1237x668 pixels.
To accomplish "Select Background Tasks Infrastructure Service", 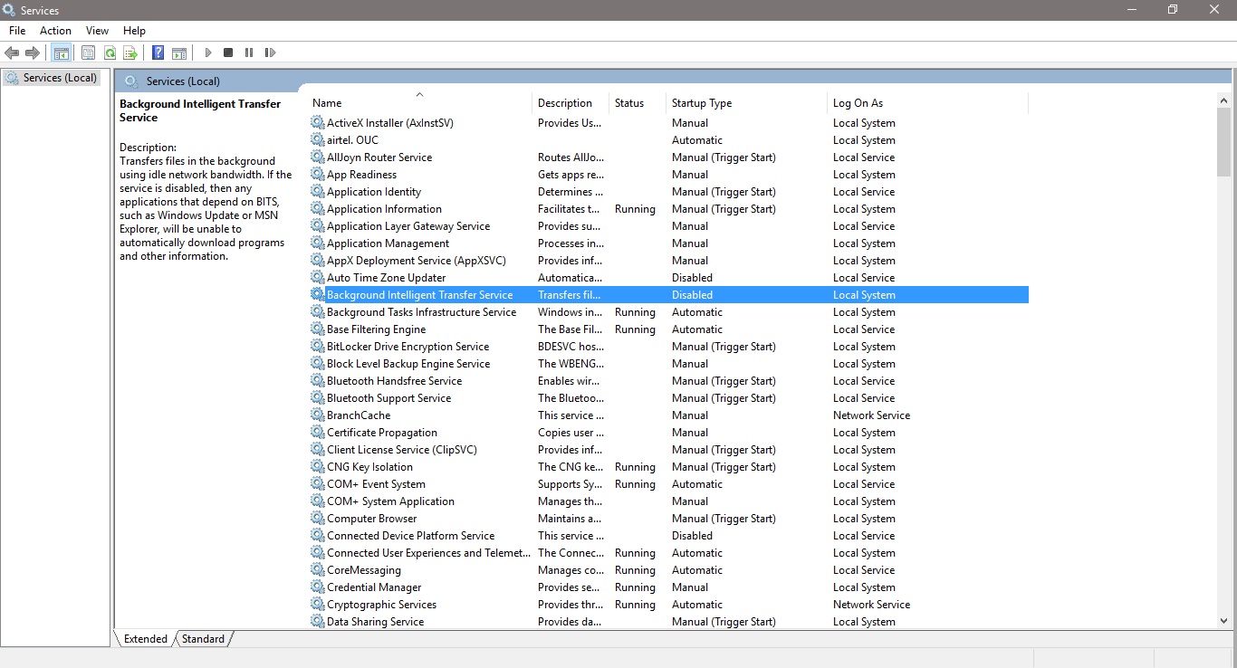I will pos(421,312).
